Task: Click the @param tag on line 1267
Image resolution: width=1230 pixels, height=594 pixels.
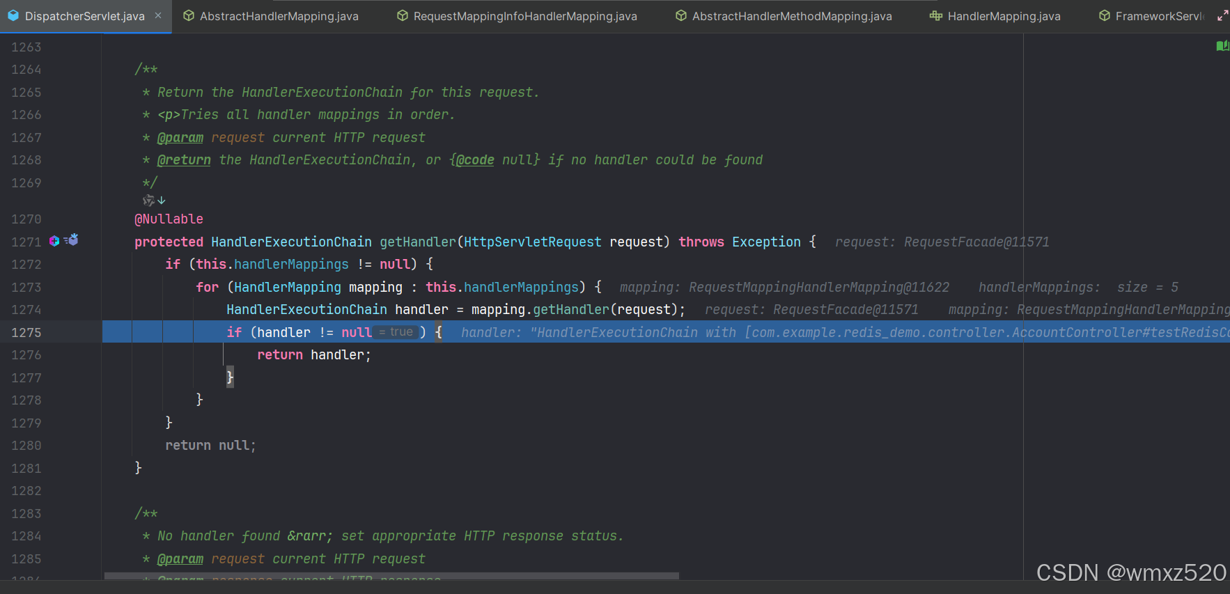Action: click(x=180, y=138)
